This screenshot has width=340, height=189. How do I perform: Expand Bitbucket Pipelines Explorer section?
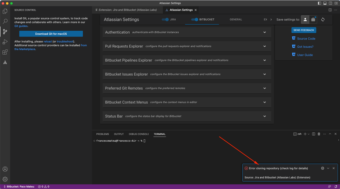pyautogui.click(x=187, y=60)
